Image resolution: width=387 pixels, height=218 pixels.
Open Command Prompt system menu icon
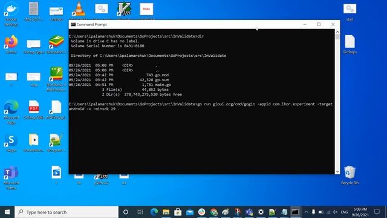pyautogui.click(x=73, y=24)
